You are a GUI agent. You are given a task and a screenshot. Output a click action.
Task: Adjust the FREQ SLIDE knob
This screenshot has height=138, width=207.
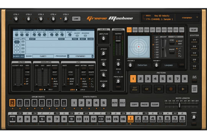[118, 81]
